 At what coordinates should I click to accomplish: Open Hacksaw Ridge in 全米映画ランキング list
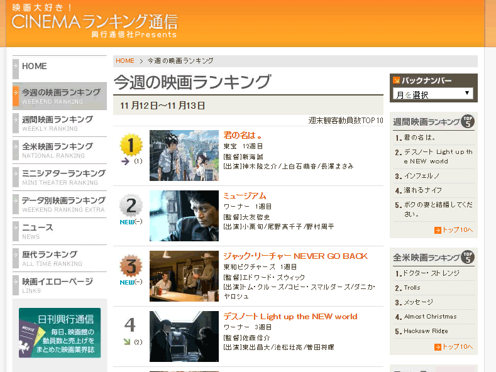[x=426, y=331]
